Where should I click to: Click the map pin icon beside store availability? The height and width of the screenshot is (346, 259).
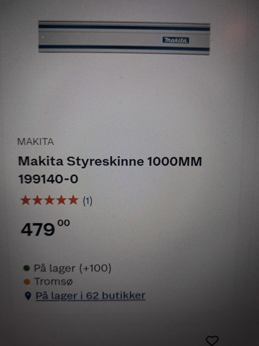(x=28, y=296)
